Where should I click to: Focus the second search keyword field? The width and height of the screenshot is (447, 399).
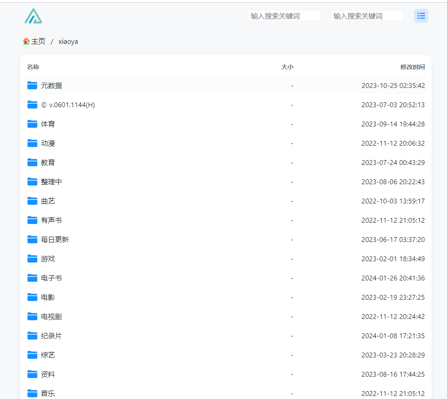pos(367,16)
